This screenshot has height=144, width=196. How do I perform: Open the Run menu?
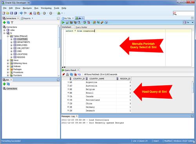click(36, 8)
